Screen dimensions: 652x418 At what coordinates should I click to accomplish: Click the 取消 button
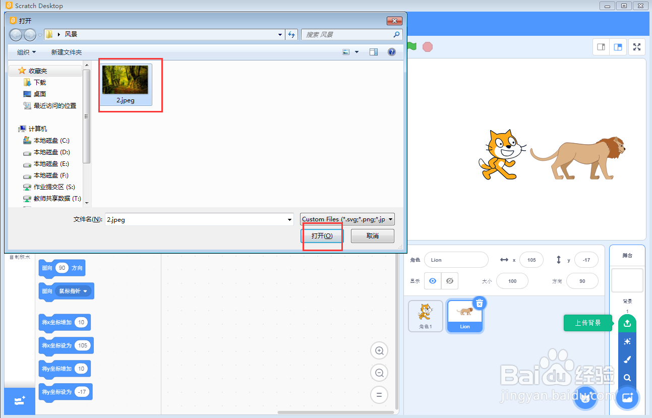click(372, 235)
